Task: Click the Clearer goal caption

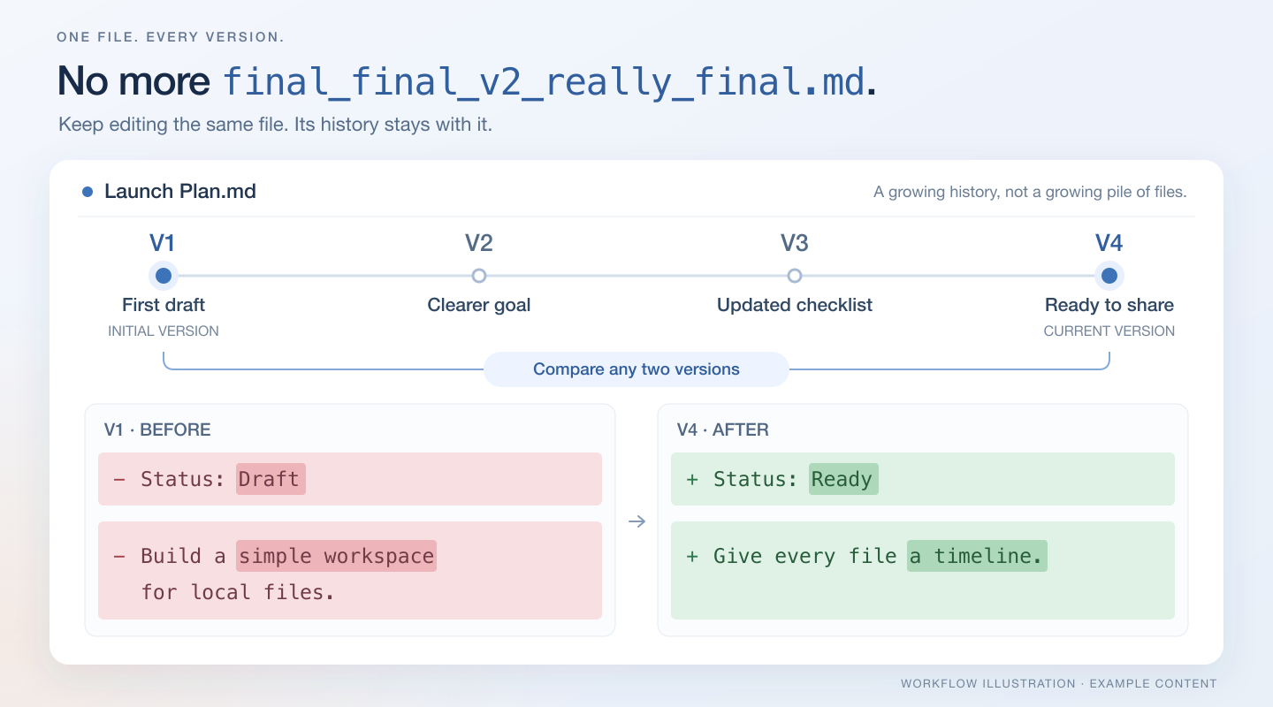Action: [479, 305]
